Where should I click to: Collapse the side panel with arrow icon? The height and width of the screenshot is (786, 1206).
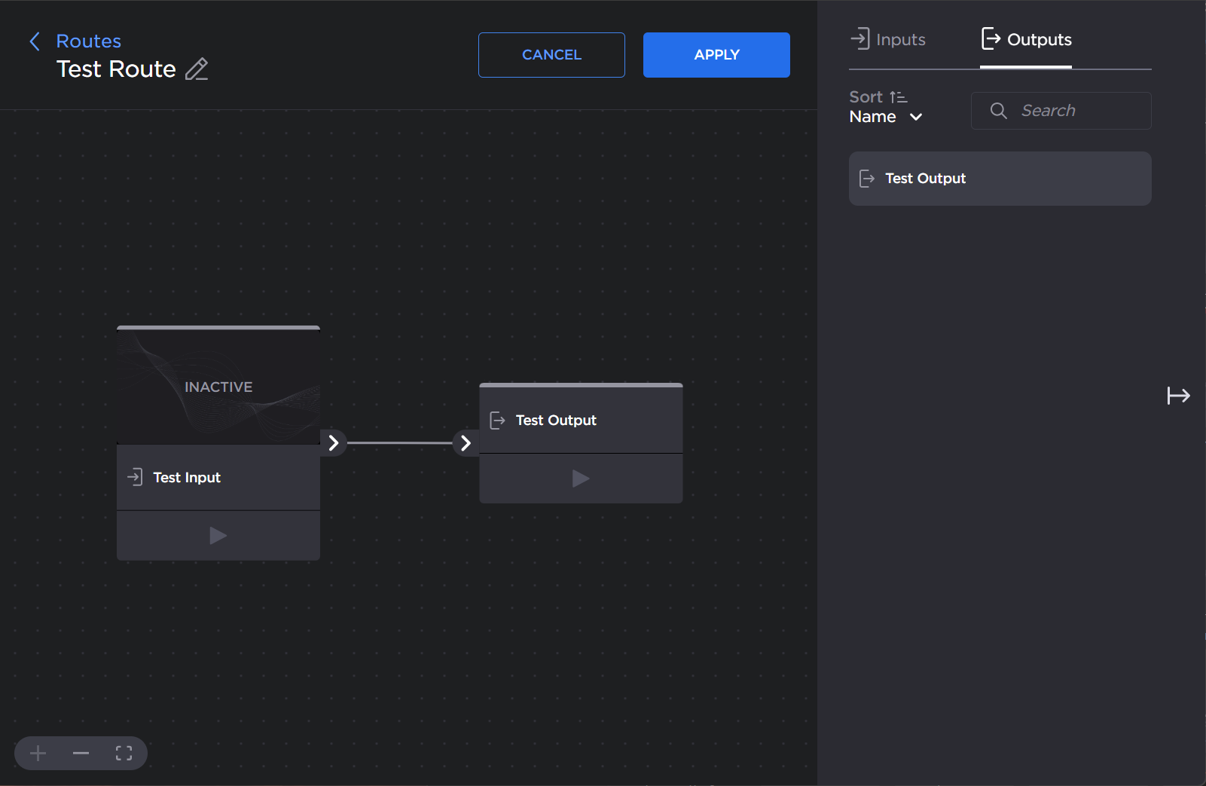point(1178,396)
